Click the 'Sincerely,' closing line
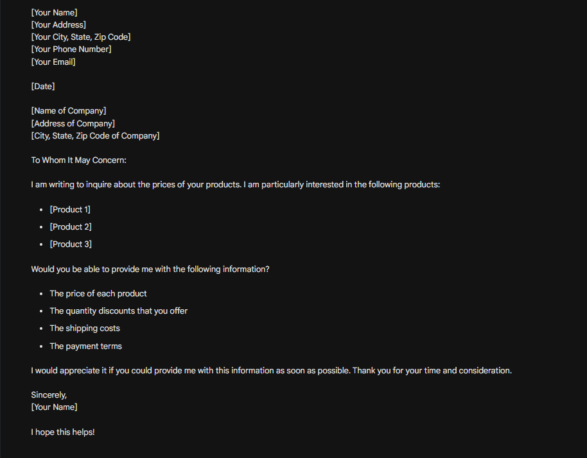The image size is (587, 458). coord(49,395)
